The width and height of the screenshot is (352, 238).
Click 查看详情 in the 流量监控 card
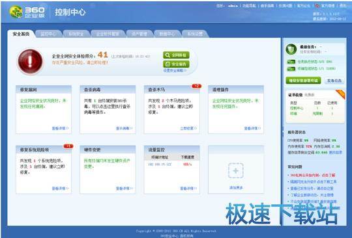(188, 189)
